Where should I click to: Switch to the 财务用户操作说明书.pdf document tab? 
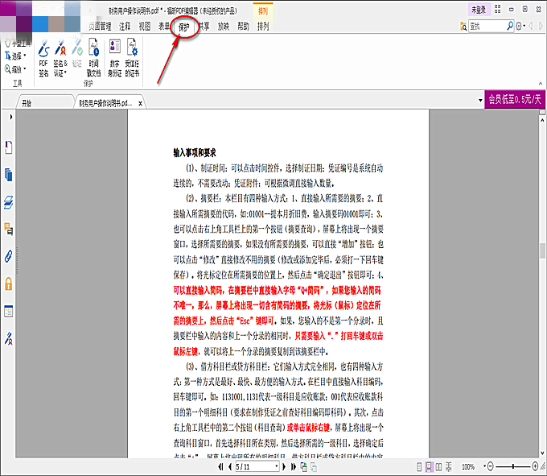[x=104, y=103]
